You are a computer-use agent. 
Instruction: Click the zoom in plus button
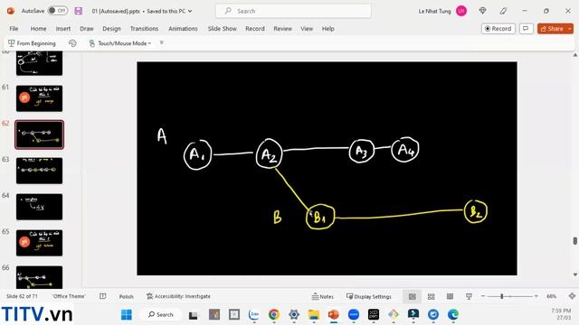click(x=536, y=296)
